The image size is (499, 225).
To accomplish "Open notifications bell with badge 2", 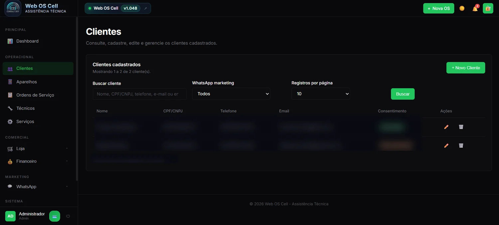I will tap(475, 8).
